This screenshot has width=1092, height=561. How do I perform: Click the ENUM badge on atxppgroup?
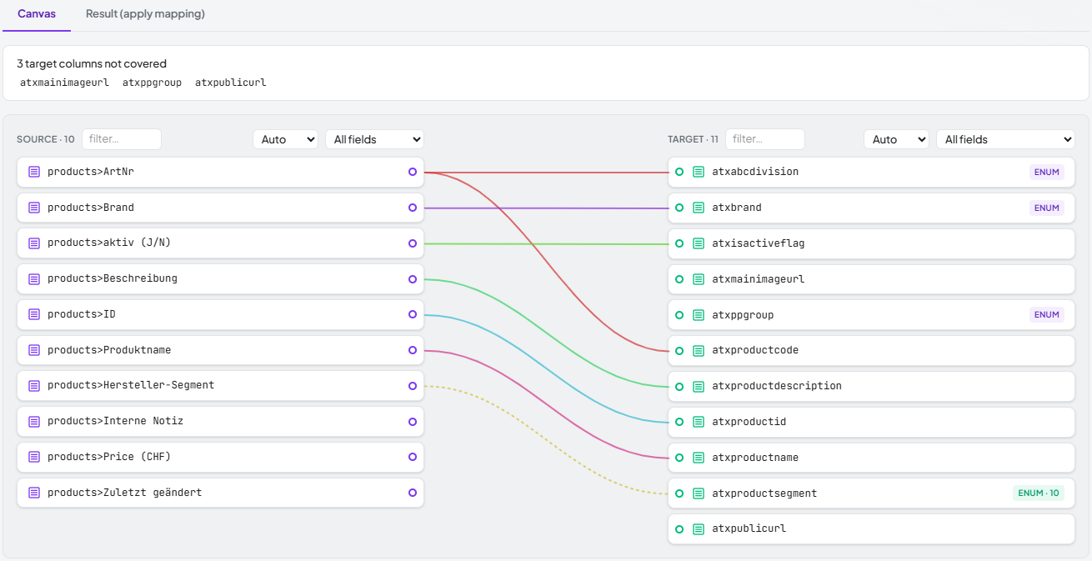click(1046, 315)
